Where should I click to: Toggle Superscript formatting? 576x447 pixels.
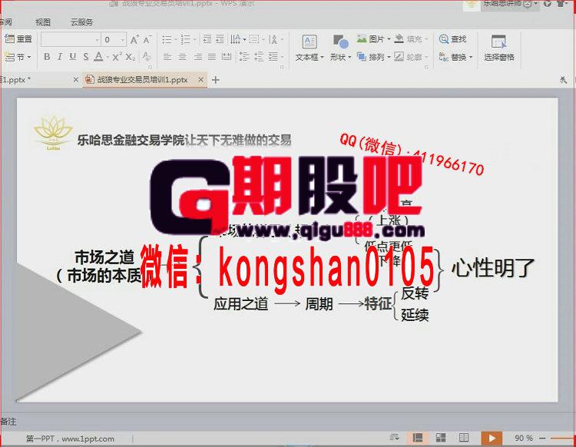point(117,57)
